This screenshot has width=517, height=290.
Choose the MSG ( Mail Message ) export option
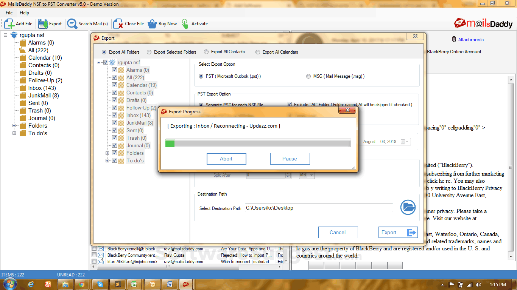[x=309, y=76]
